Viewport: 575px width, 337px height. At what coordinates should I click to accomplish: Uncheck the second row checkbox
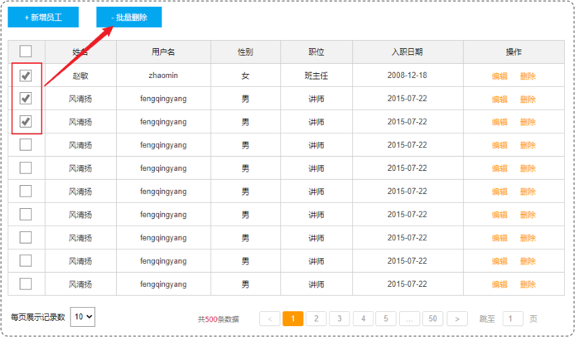pyautogui.click(x=26, y=98)
